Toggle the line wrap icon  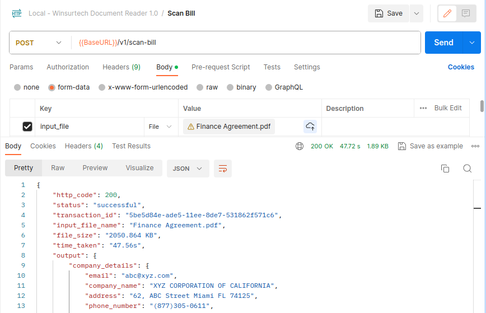(x=222, y=169)
